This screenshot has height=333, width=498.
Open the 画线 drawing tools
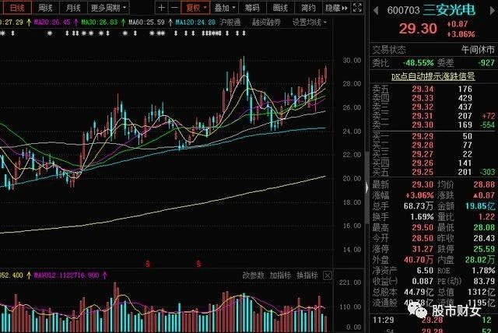click(x=280, y=7)
